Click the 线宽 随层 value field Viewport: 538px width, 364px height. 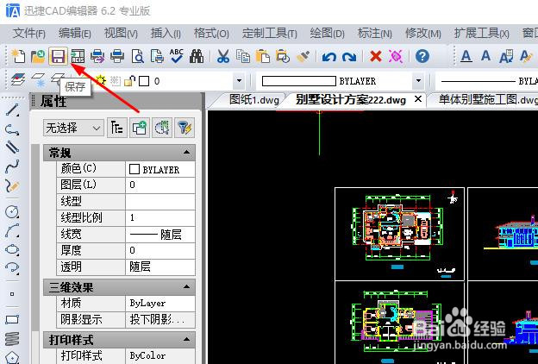click(x=160, y=235)
